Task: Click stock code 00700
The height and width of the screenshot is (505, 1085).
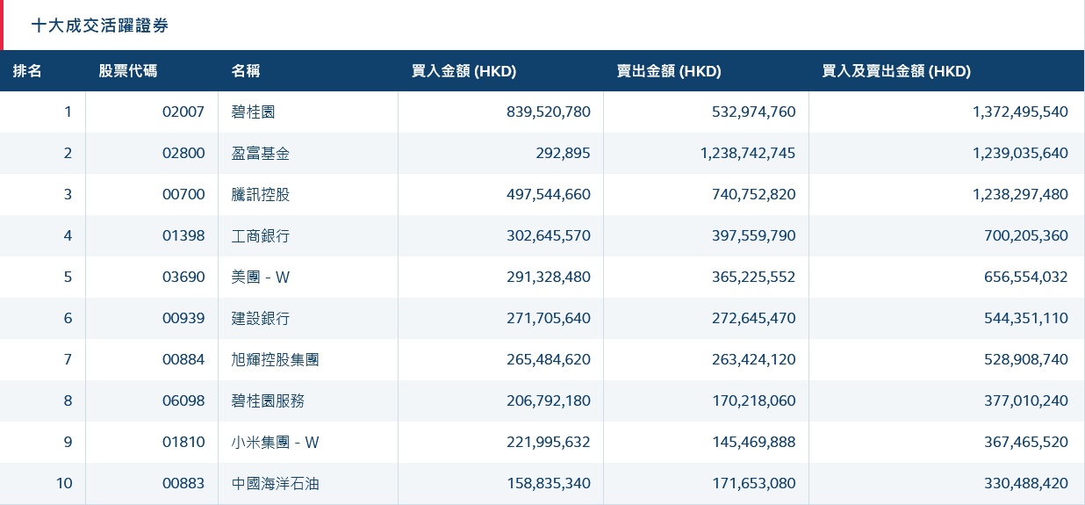Action: click(183, 194)
